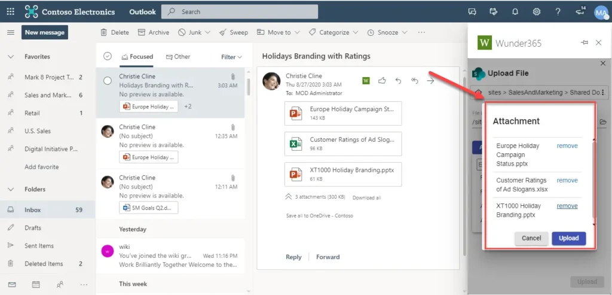
Task: Toggle the select all messages checkbox
Action: pos(108,56)
